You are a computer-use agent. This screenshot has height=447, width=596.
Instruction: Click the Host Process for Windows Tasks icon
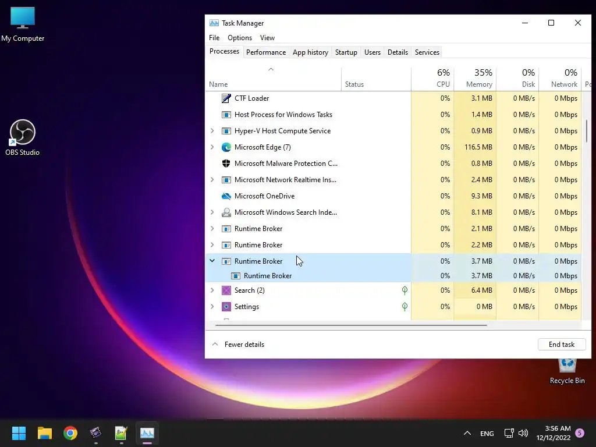point(226,115)
